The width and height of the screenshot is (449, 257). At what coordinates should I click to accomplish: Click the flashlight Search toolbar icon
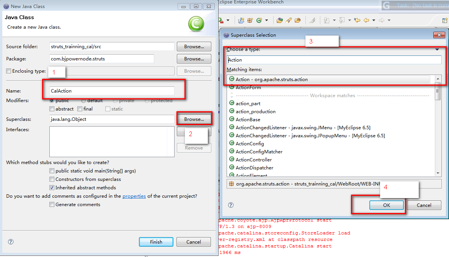click(289, 20)
